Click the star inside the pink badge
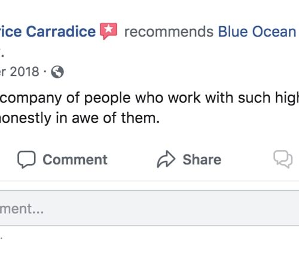This screenshot has height=256, width=299. (x=109, y=29)
